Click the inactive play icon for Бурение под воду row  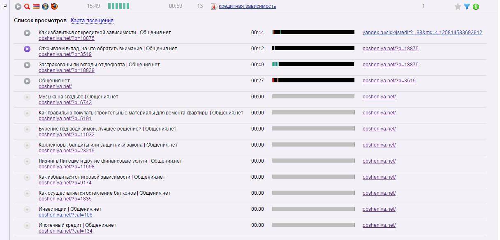[27, 129]
